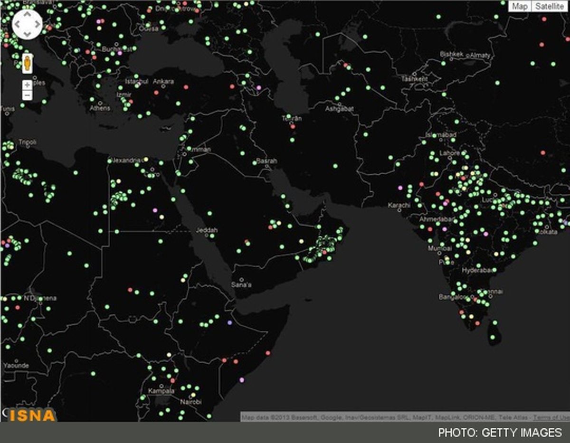Pan the map right with arrow
Viewport: 570px width, 443px height.
click(37, 24)
